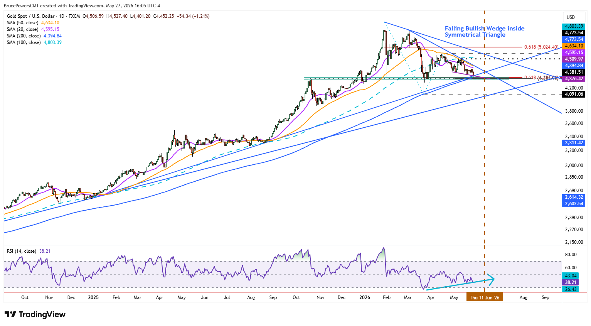Click the 2,614.32 price axis tag

coord(574,197)
